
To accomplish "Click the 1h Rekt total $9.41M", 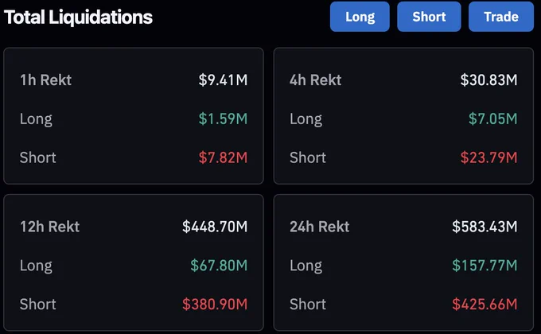I will tap(223, 80).
